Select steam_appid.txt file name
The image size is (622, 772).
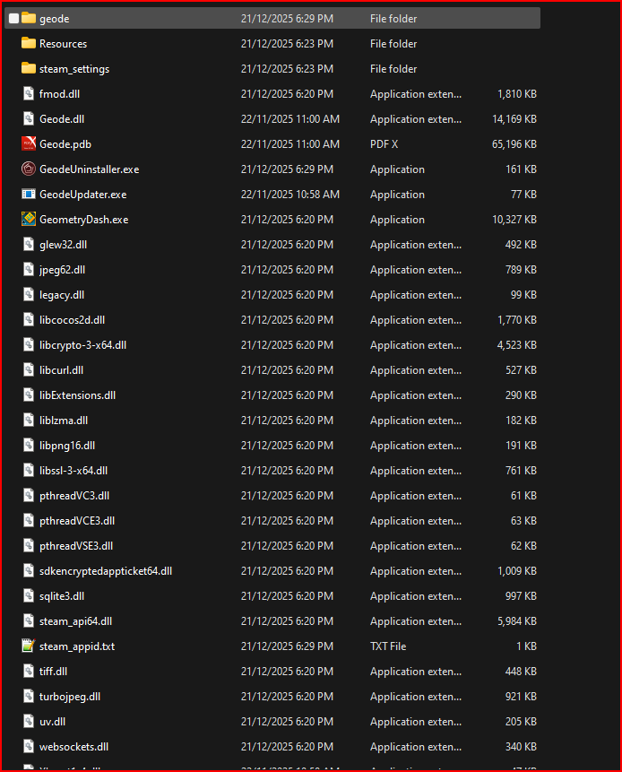point(77,646)
